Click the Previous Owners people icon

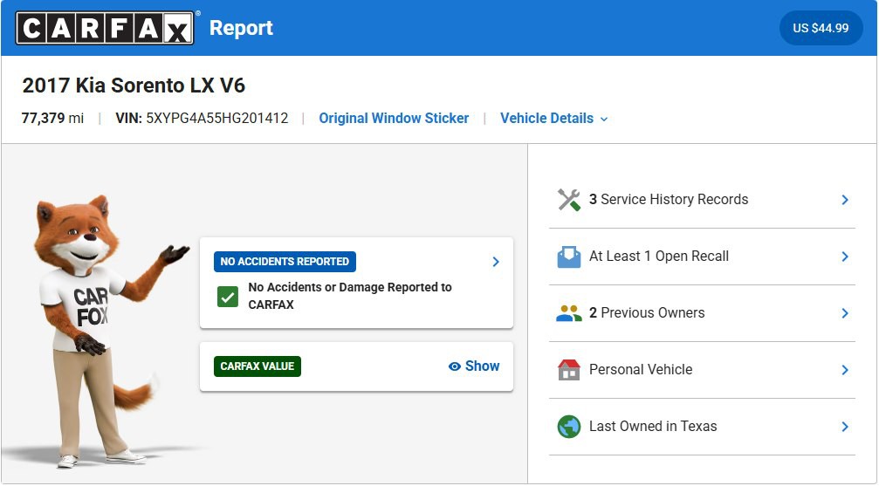click(x=569, y=313)
